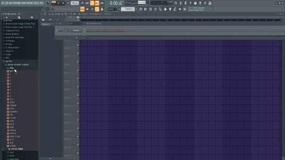Open the EDIT menu

(7, 3)
